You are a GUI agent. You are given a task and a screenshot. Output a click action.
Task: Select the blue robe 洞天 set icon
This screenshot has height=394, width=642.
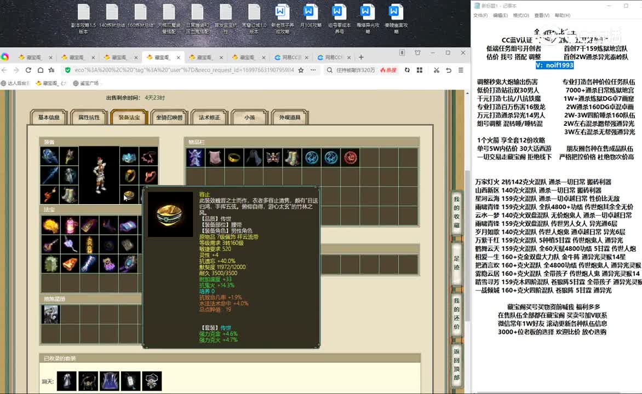110,381
